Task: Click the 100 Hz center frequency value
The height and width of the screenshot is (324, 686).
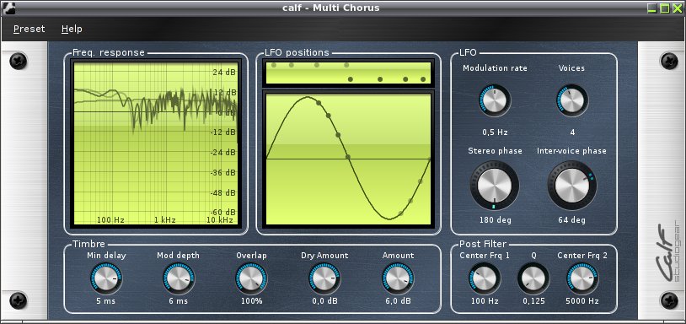Action: tap(485, 301)
